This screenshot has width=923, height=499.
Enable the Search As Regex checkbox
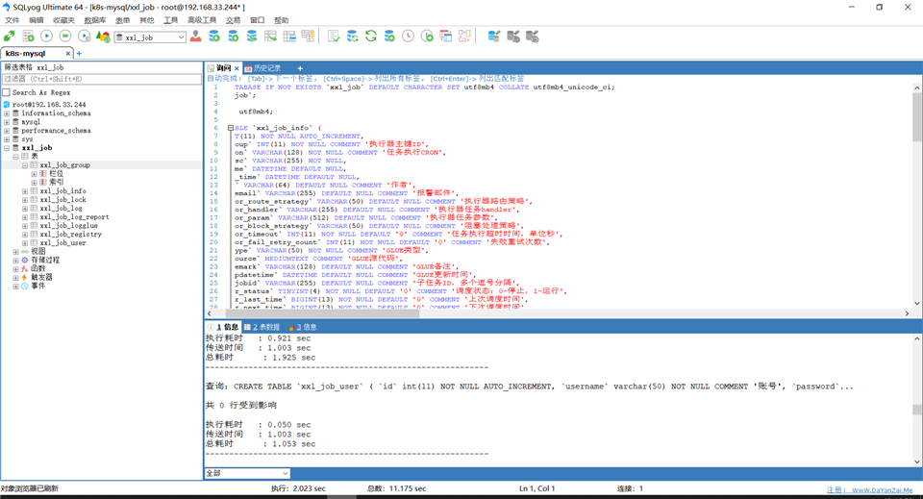tap(7, 92)
